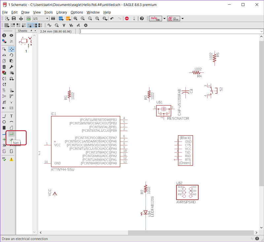This screenshot has width=264, height=242.
Task: Expand the design link dropdown arrow
Action: point(164,19)
